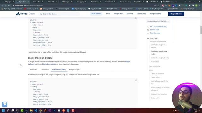Open Kong Academy in the top navigation
Viewport: 202px width, 113px height.
point(156,13)
